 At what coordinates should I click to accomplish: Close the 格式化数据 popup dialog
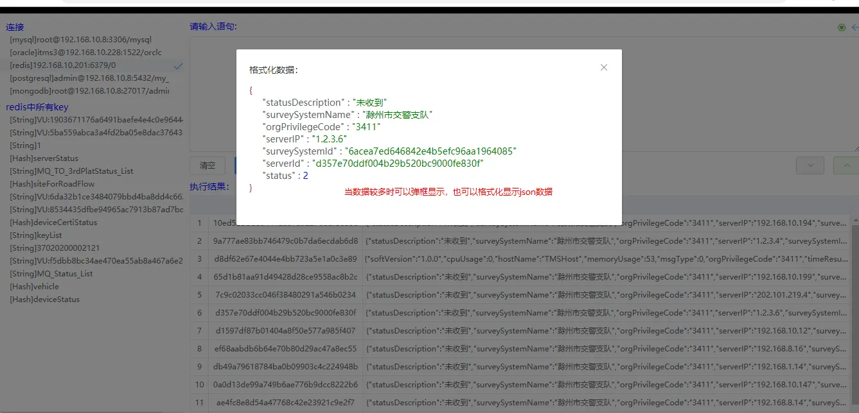[x=603, y=67]
